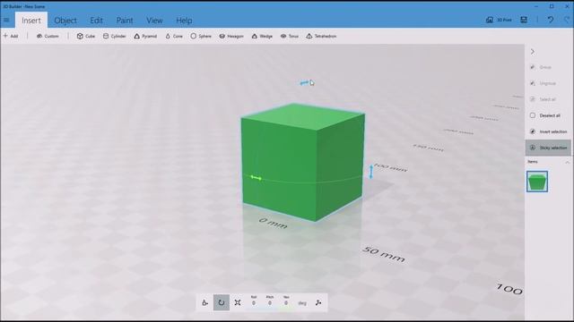Click the blue rotation handle above the cube

tap(304, 83)
